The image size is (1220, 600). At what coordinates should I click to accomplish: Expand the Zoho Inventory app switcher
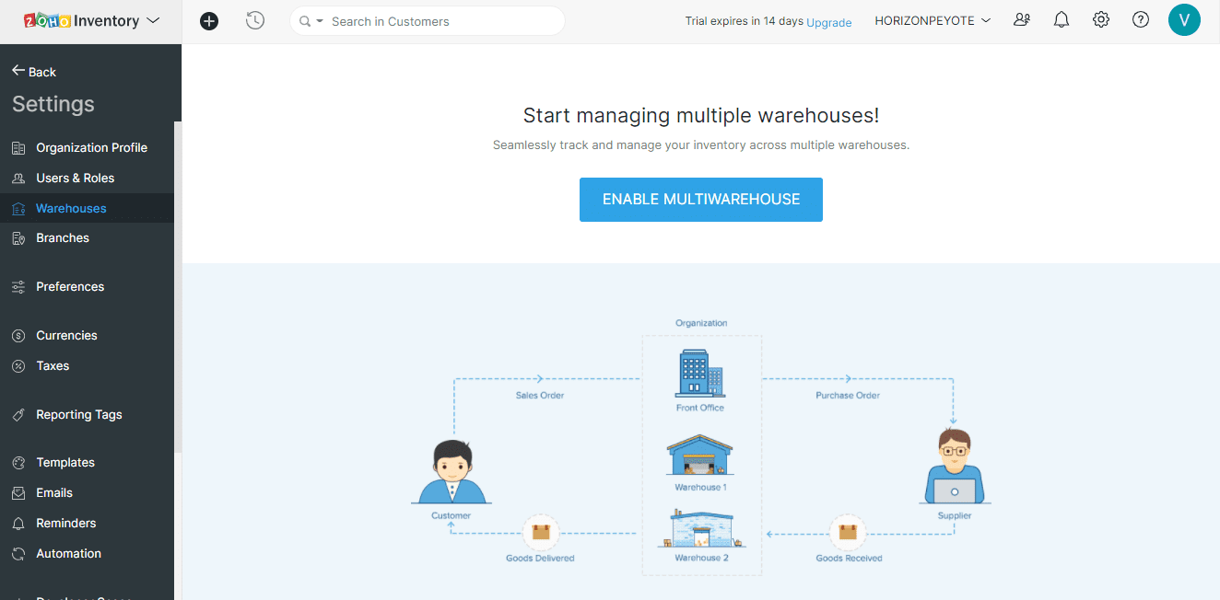point(153,21)
